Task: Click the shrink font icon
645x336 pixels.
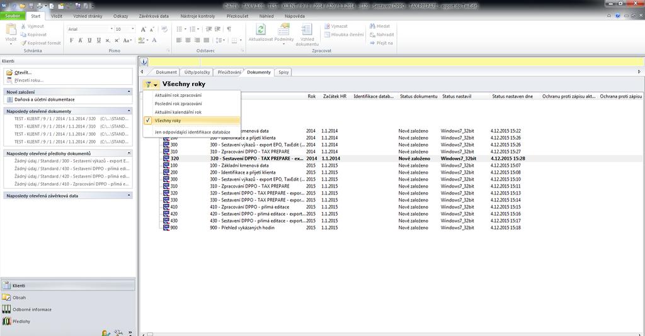Action: [152, 29]
